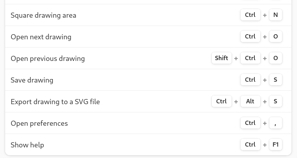Click the Ctrl keycap in Save drawing row
Viewport: 297px width, 158px height.
250,80
